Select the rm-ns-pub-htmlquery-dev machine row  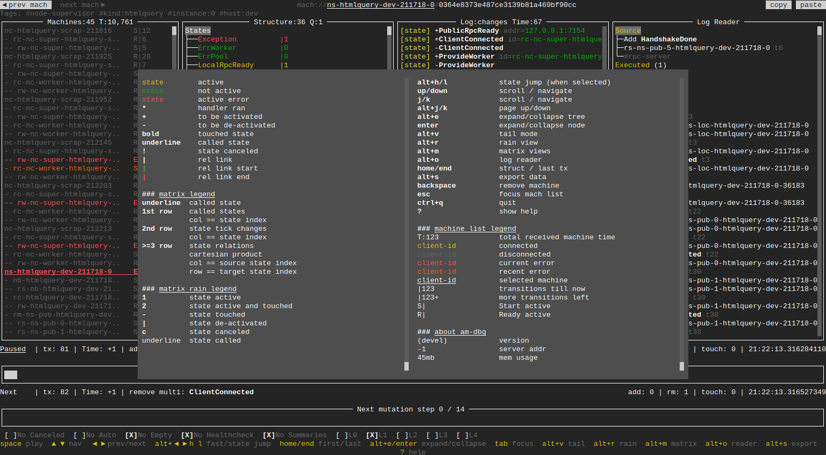(71, 315)
